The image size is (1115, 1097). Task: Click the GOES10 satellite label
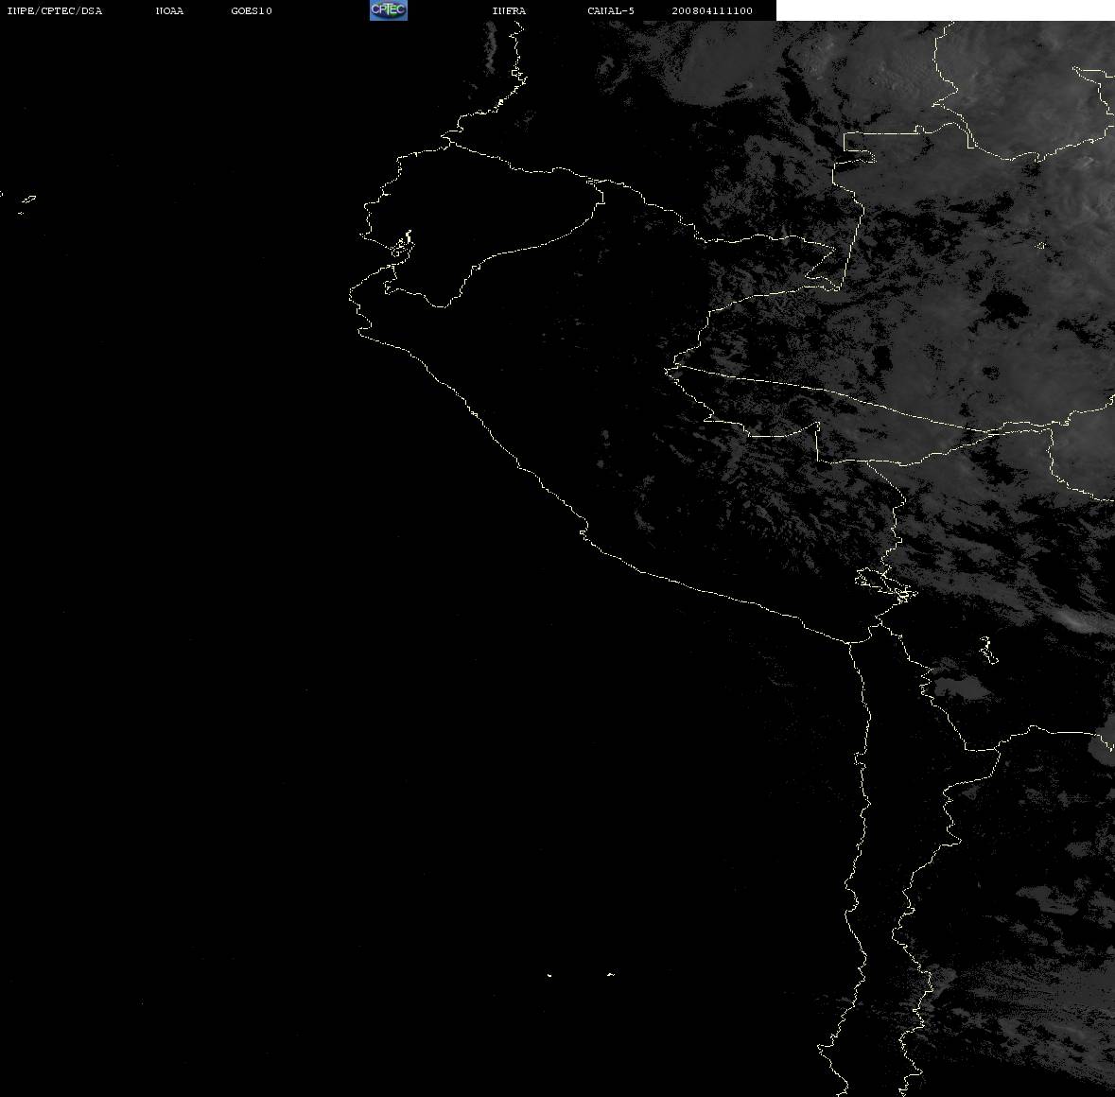[x=252, y=10]
